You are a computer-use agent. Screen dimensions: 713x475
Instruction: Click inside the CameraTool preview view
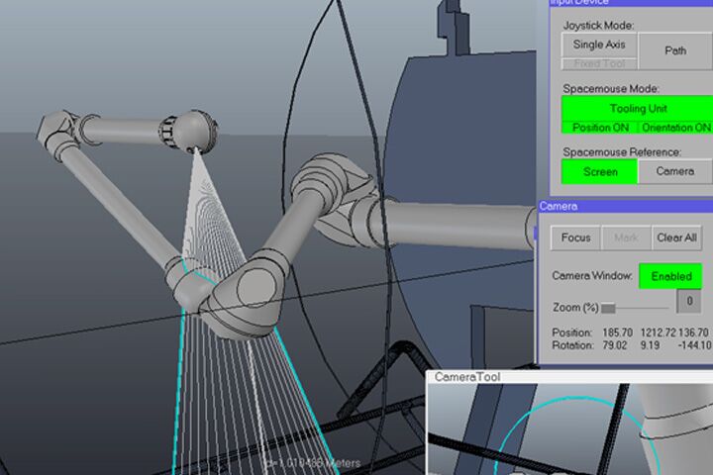tap(569, 430)
